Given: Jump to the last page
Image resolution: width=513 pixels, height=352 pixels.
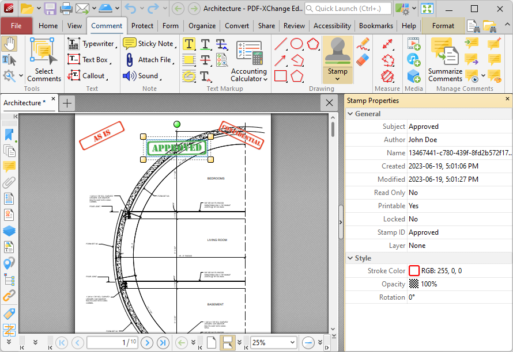Looking at the screenshot, I should pyautogui.click(x=163, y=343).
